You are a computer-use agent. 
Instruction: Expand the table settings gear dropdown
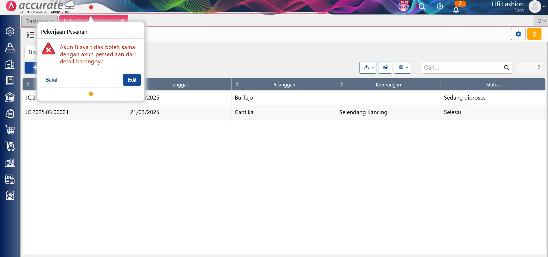[402, 67]
